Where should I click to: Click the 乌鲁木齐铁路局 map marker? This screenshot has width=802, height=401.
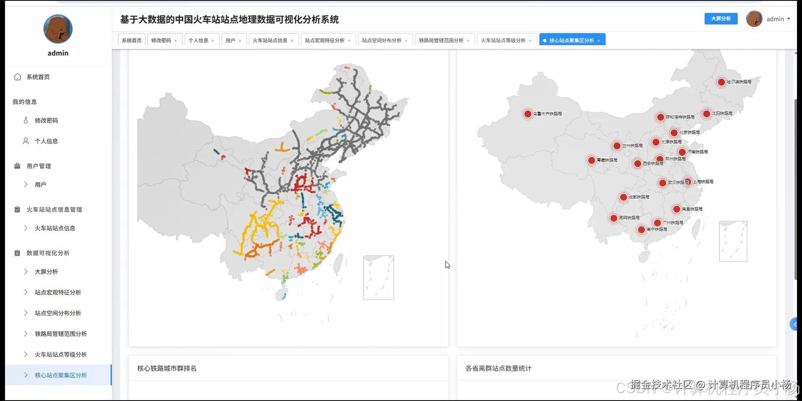click(528, 114)
